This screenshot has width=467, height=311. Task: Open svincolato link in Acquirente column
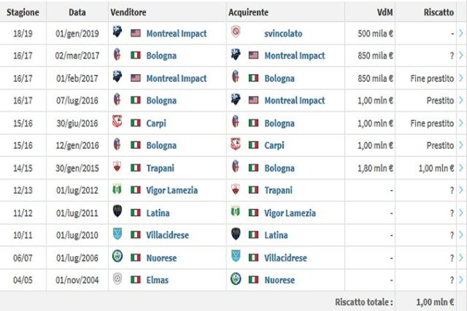283,33
